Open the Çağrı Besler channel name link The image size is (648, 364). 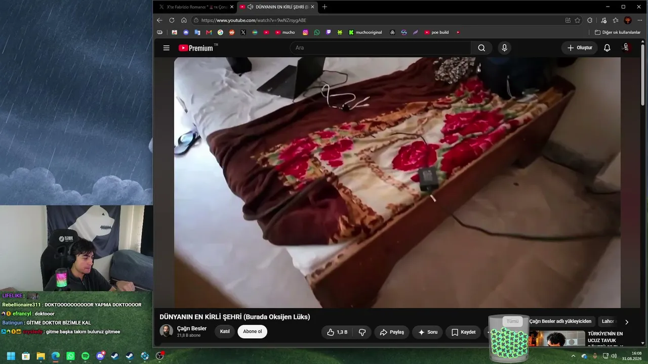(192, 329)
